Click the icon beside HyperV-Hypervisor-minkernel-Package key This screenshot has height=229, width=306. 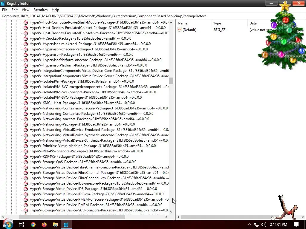coord(26,44)
